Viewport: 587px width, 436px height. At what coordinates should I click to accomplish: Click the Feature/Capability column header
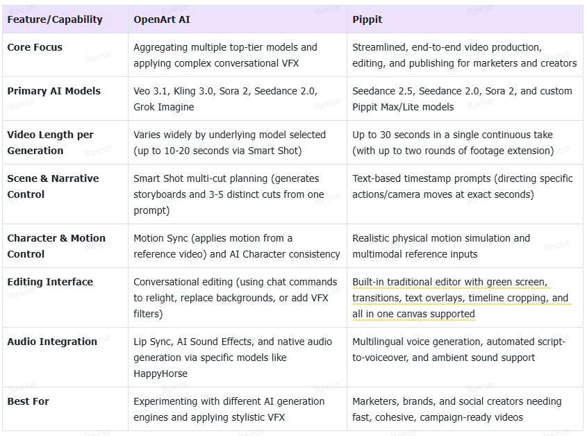[55, 19]
